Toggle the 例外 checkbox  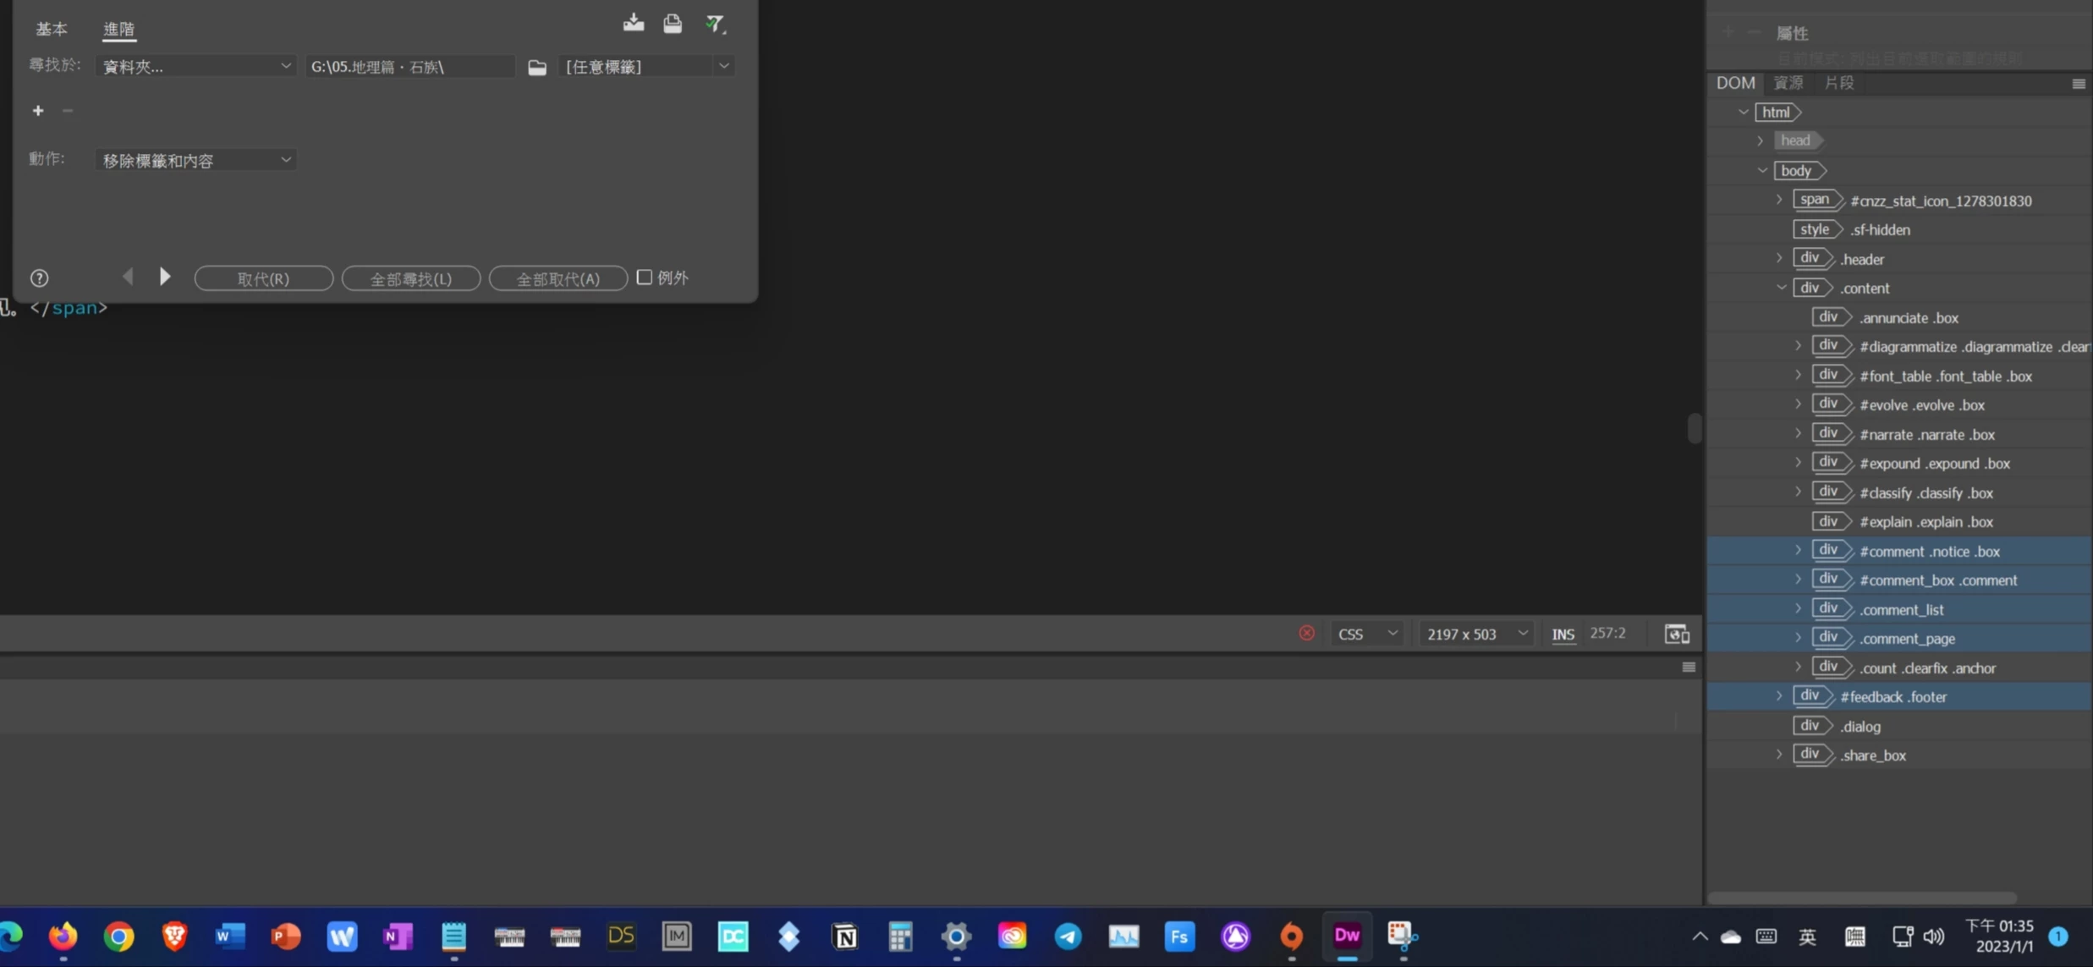click(645, 277)
